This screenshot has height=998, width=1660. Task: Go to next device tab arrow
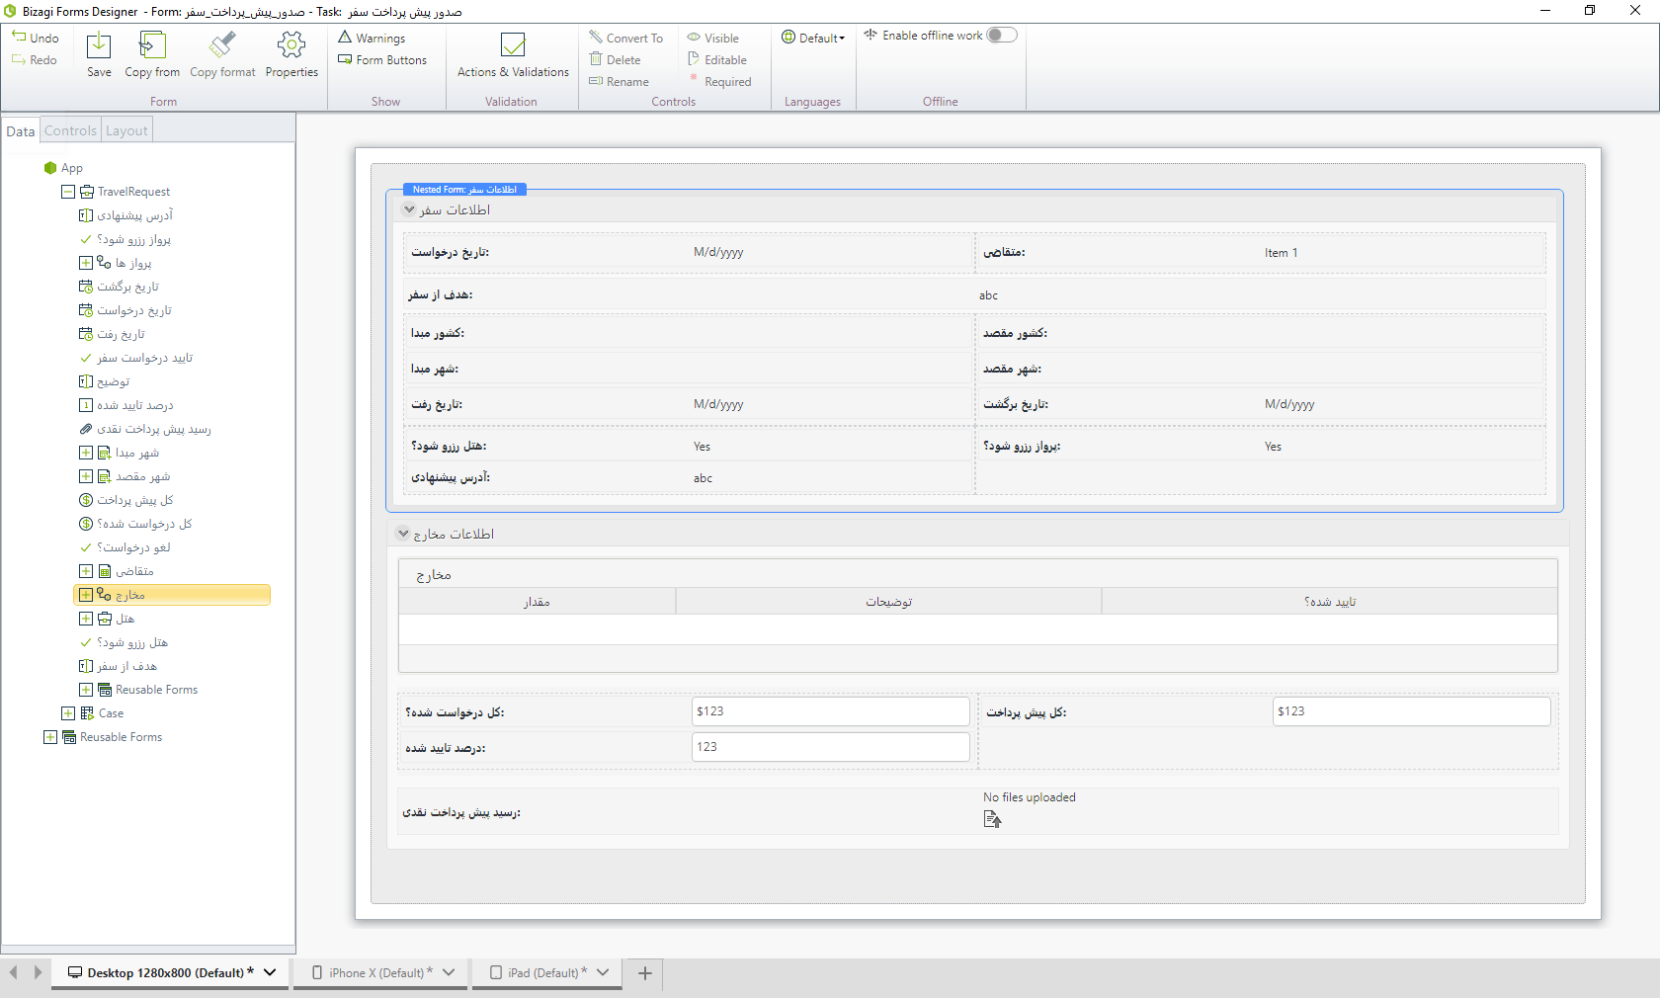click(x=38, y=972)
